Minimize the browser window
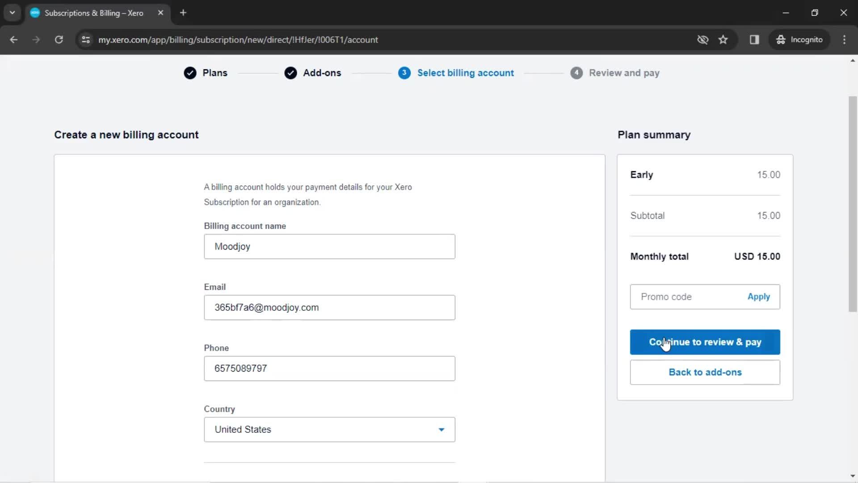The height and width of the screenshot is (483, 858). point(786,13)
